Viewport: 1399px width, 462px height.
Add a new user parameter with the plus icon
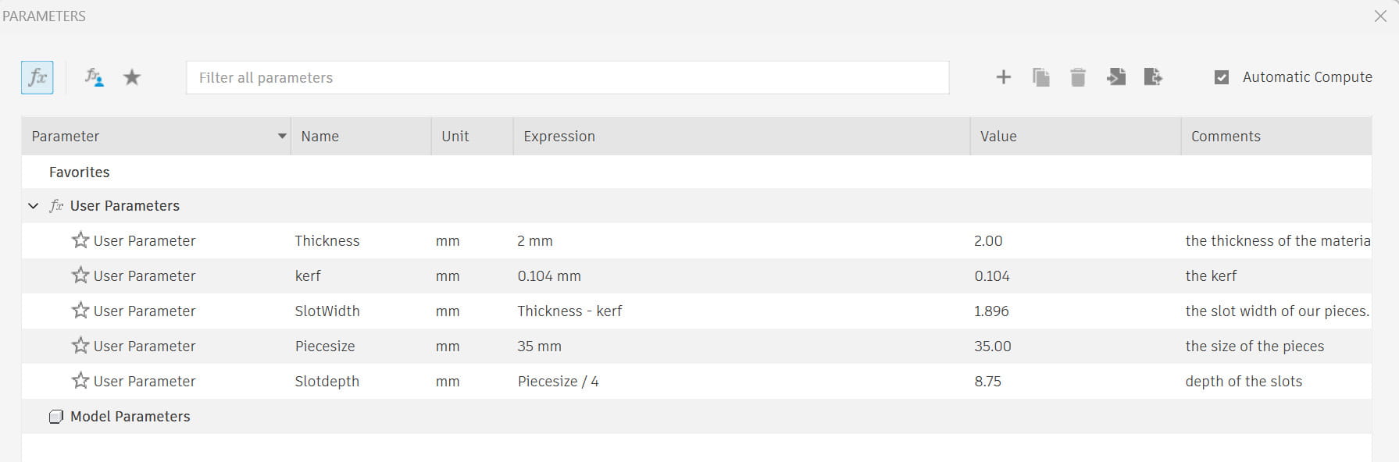[1003, 77]
